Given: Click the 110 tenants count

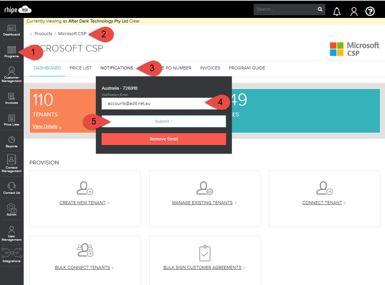Looking at the screenshot, I should click(43, 100).
